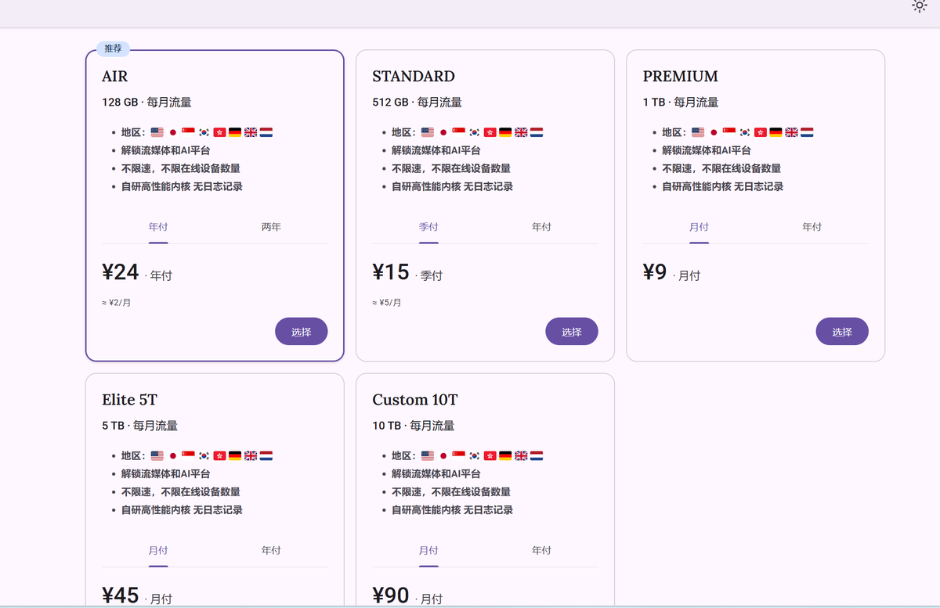Switch AIR plan to the 两年 tab

point(271,227)
